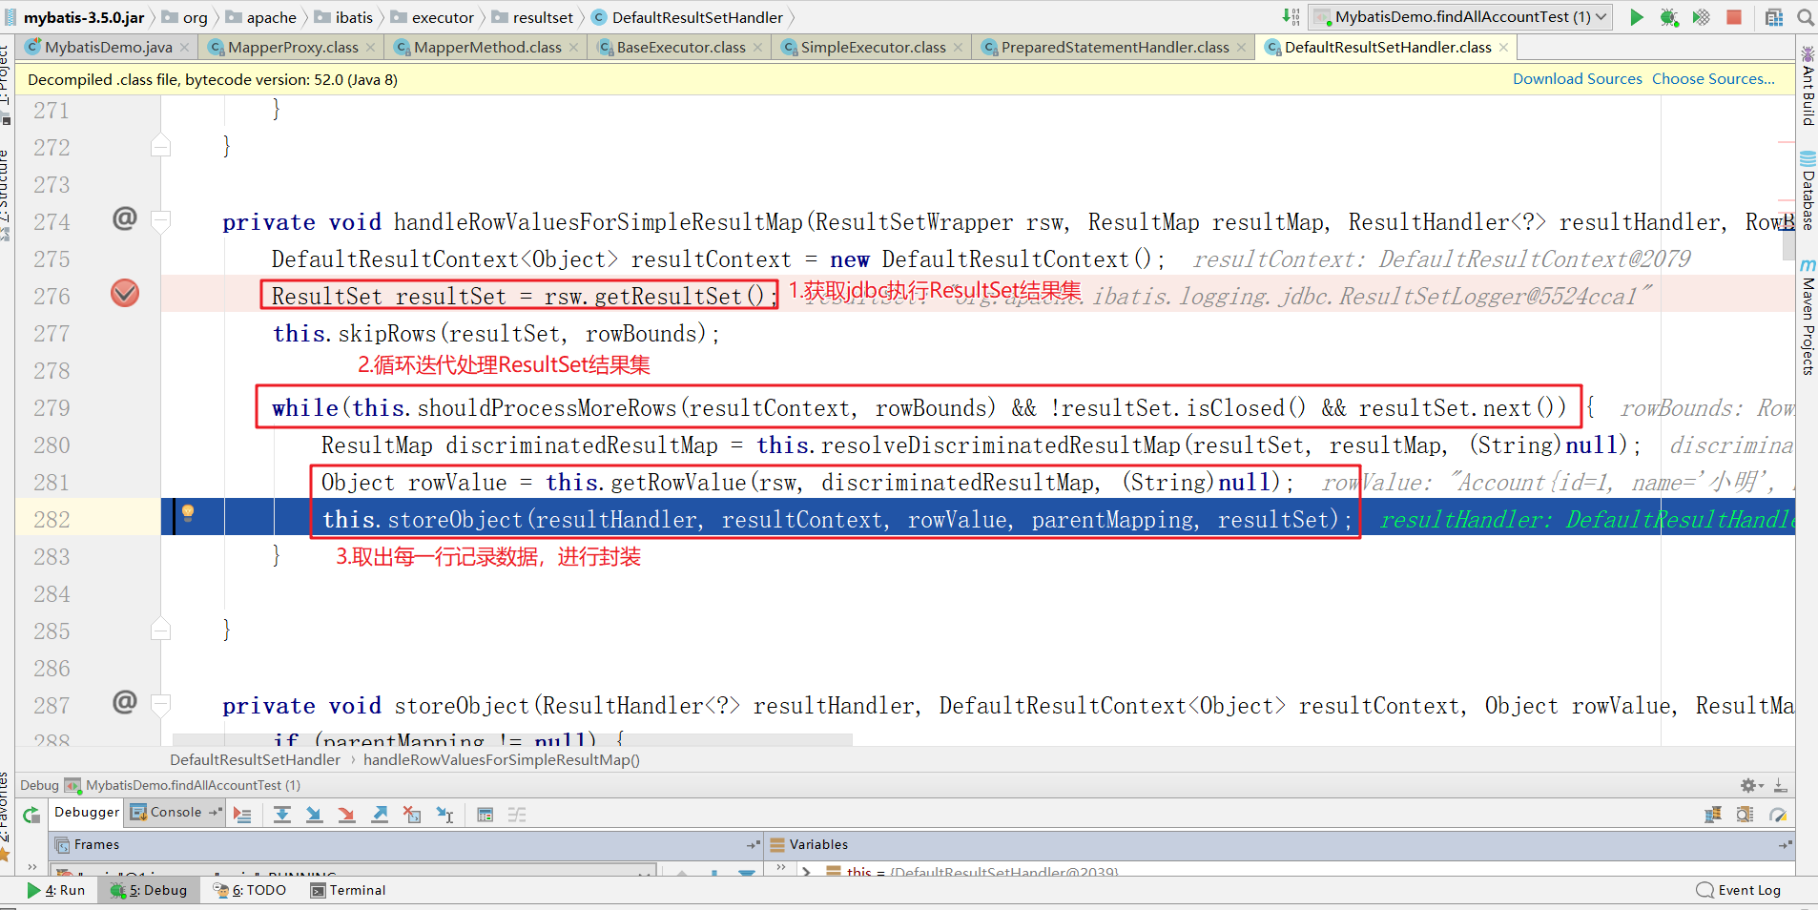Open the Debug panel settings gear
The width and height of the screenshot is (1818, 910).
pyautogui.click(x=1751, y=786)
